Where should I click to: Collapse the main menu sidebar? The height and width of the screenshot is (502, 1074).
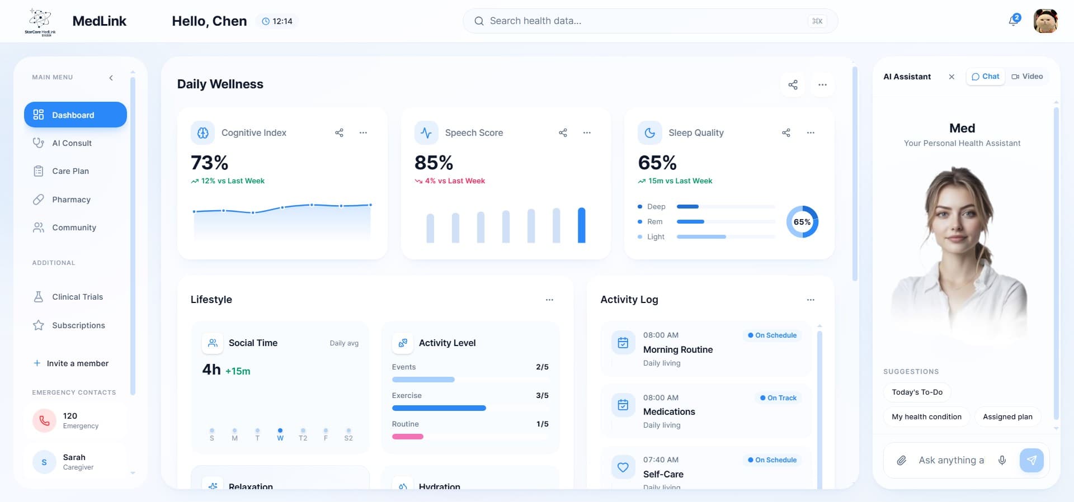pyautogui.click(x=111, y=78)
